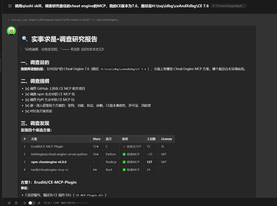277x206 pixels.
Task: Click the red X icon beside 自定义TCP
Action: (x=124, y=147)
